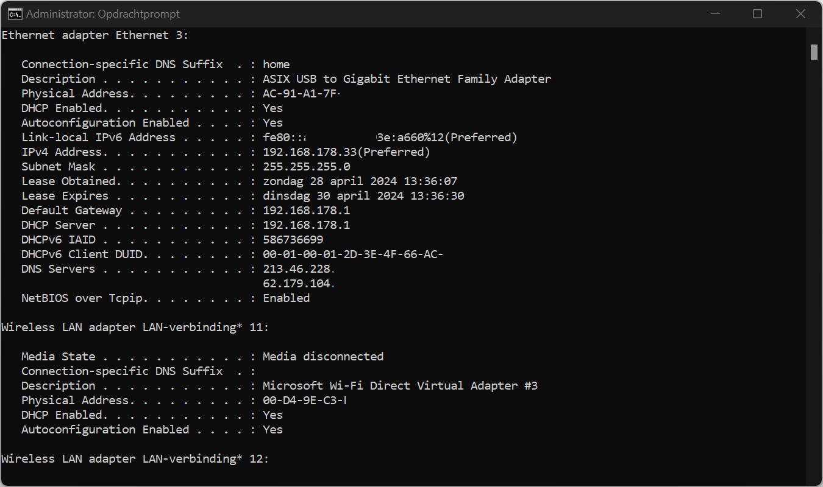Click the DHCPv6 Client DUID value

click(352, 254)
